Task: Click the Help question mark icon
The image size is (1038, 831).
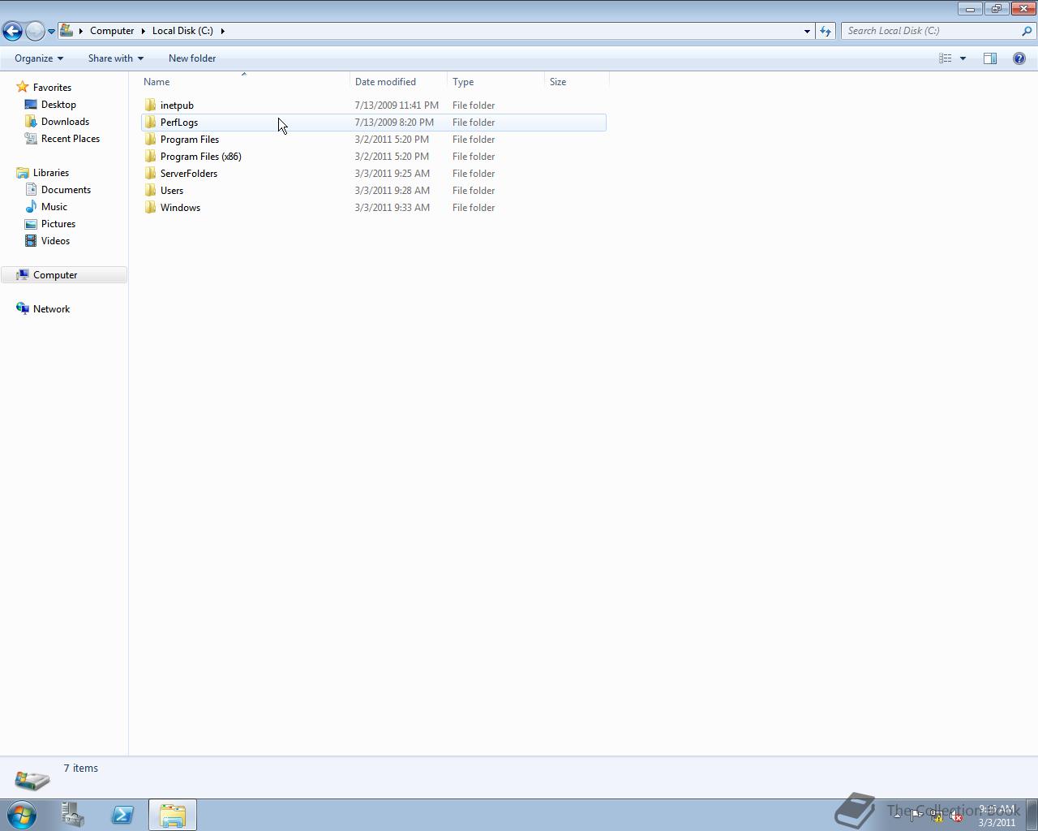Action: [x=1019, y=58]
